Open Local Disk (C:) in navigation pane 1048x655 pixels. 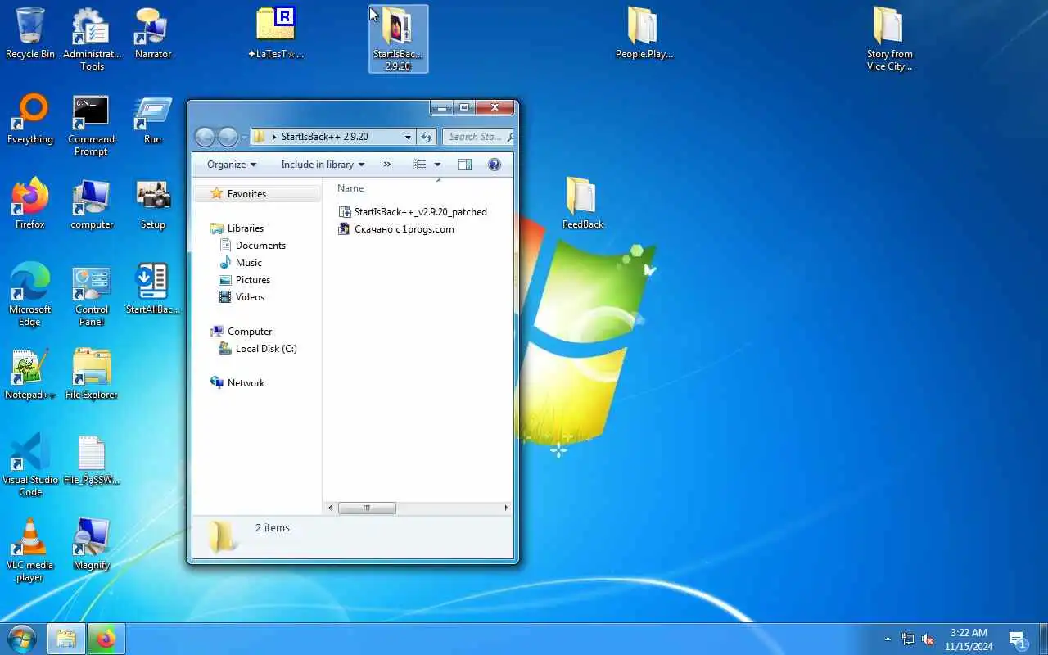[x=257, y=349]
